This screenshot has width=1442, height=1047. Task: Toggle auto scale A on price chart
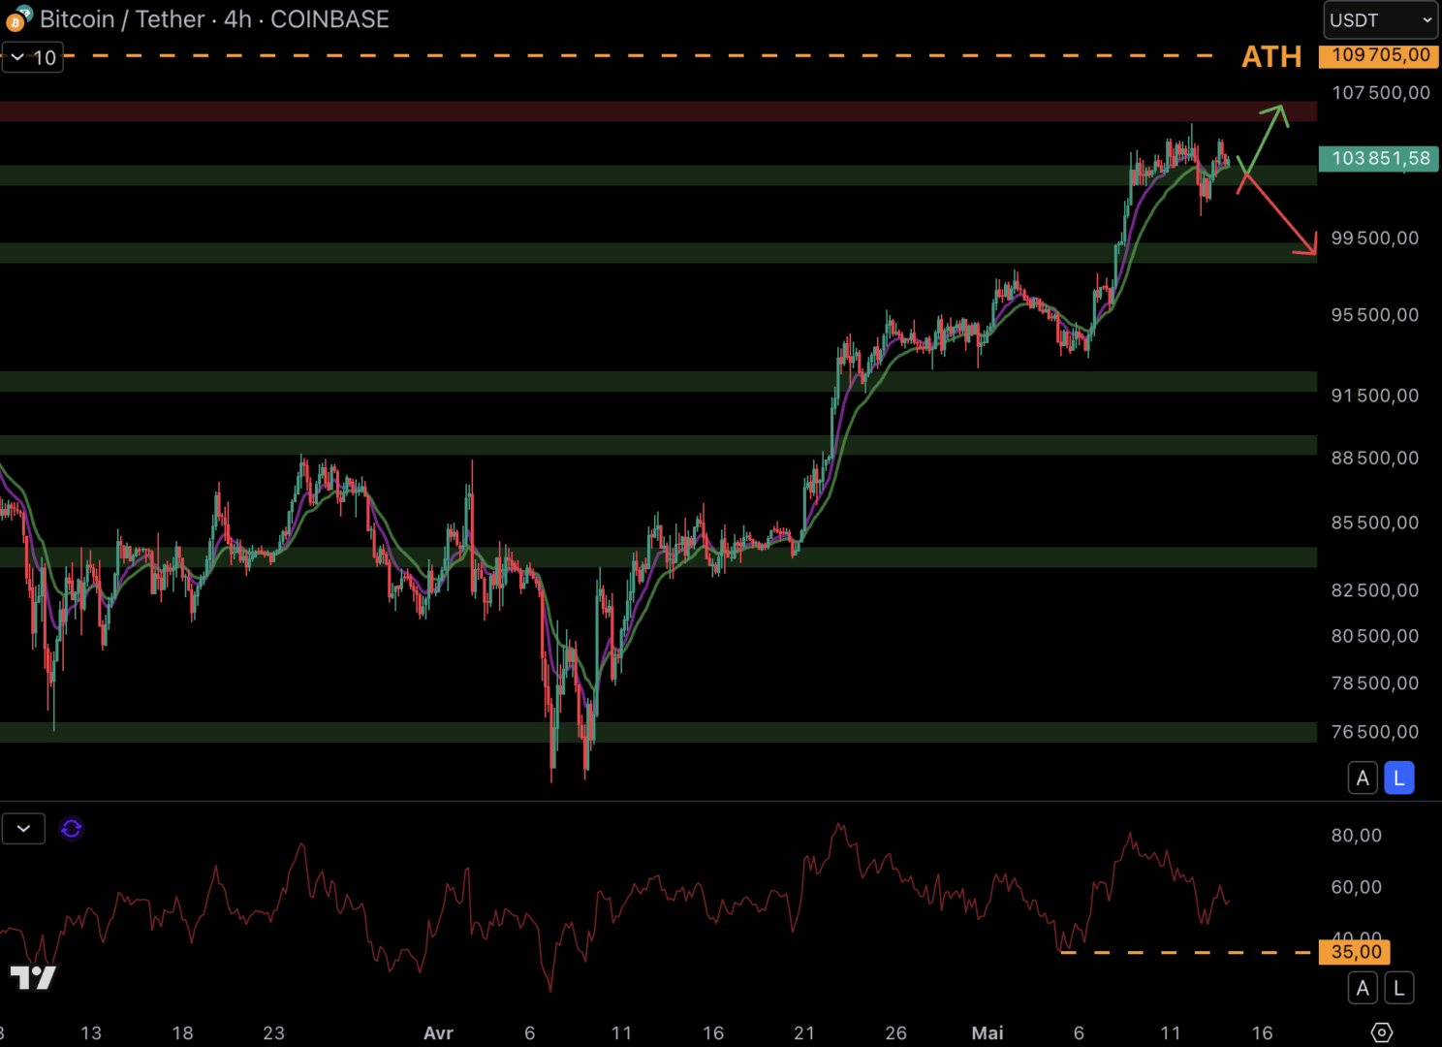tap(1363, 777)
